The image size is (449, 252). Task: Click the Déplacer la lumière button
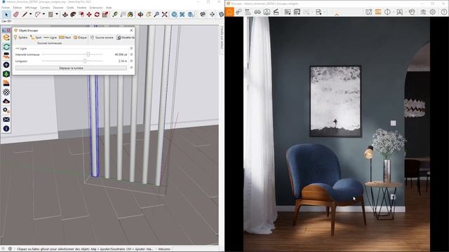click(x=71, y=68)
